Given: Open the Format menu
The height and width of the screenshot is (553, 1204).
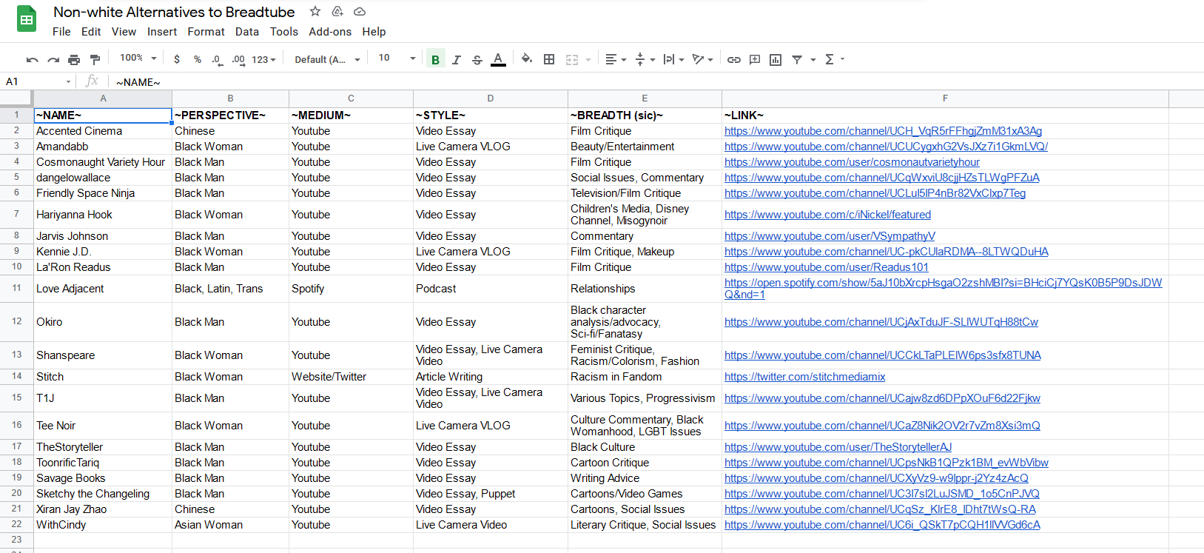Looking at the screenshot, I should (x=206, y=32).
